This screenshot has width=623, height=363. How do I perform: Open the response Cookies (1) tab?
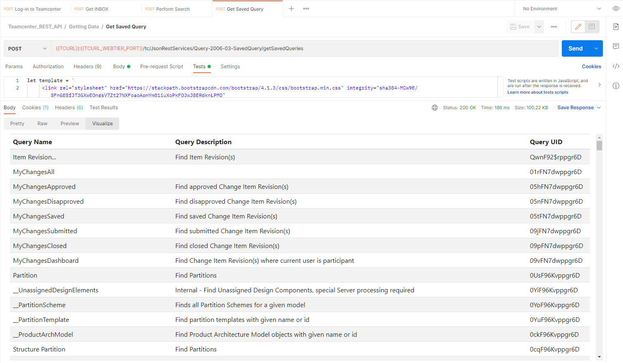[x=35, y=108]
